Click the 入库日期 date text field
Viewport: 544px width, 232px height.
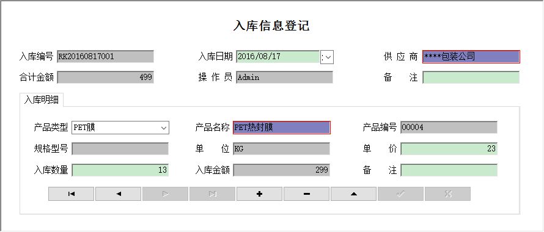tap(278, 57)
